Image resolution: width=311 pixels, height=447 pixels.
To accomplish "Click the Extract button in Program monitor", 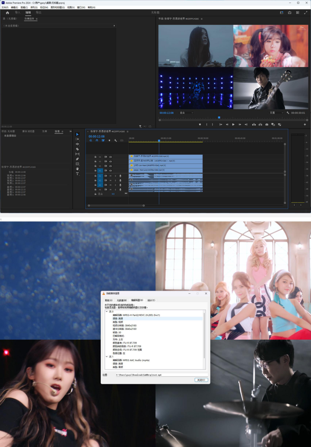I will tap(260, 124).
